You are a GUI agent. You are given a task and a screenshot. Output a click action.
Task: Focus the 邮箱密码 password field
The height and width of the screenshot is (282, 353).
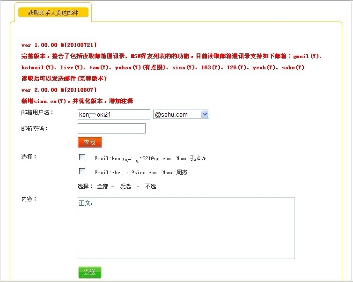[111, 128]
